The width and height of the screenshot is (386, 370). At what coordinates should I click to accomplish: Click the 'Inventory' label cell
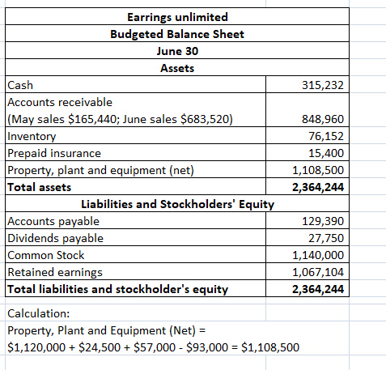coord(135,135)
